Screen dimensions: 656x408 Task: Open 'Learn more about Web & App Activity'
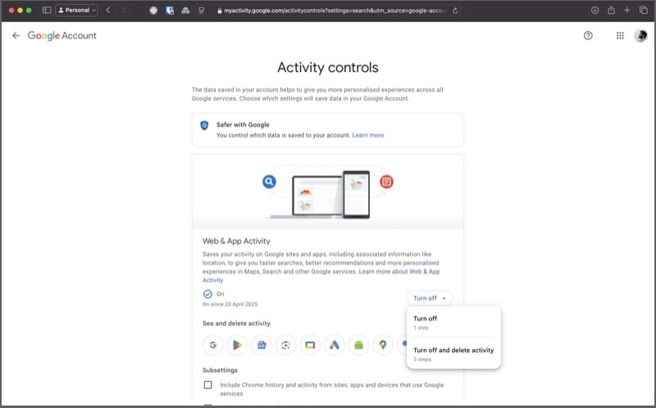coord(399,271)
